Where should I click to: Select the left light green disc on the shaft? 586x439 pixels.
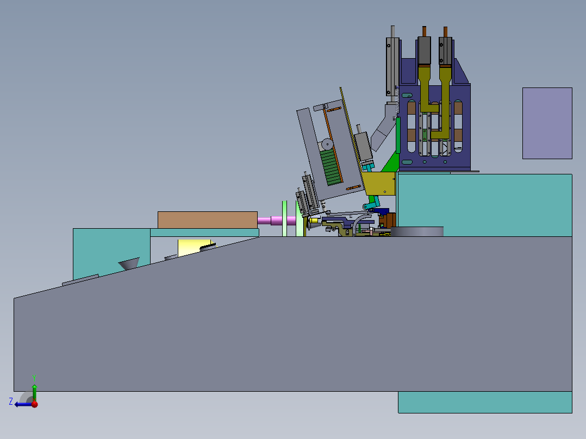point(284,218)
